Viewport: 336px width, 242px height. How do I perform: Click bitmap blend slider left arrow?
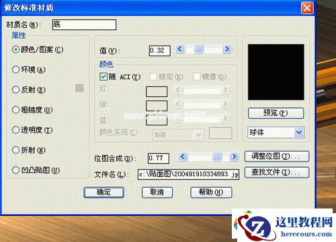pyautogui.click(x=183, y=156)
